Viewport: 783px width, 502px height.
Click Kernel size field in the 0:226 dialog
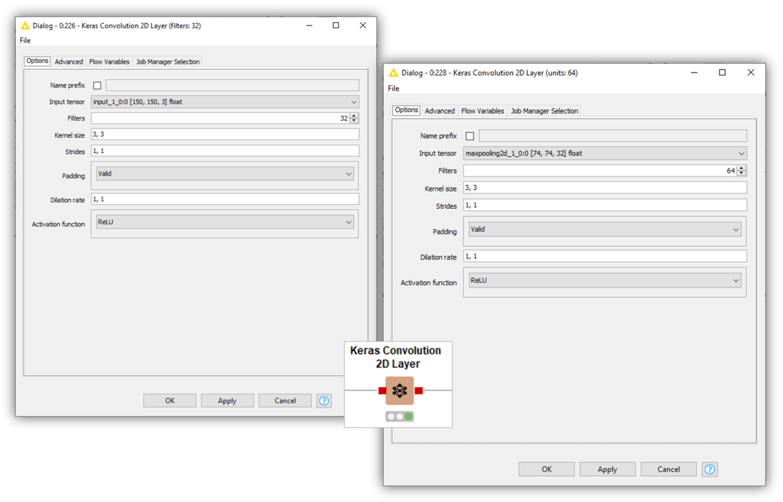tap(225, 134)
